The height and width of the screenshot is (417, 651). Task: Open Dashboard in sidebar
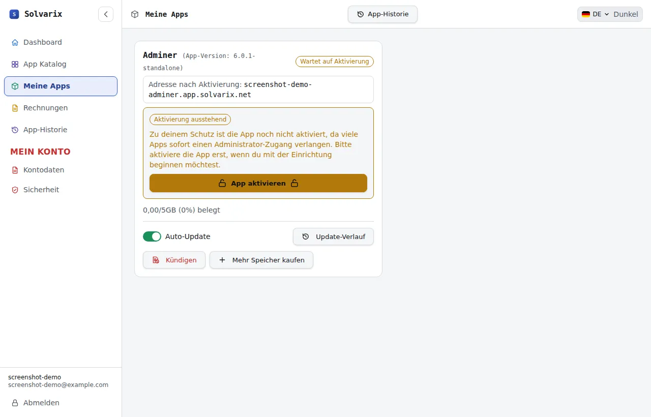click(61, 42)
